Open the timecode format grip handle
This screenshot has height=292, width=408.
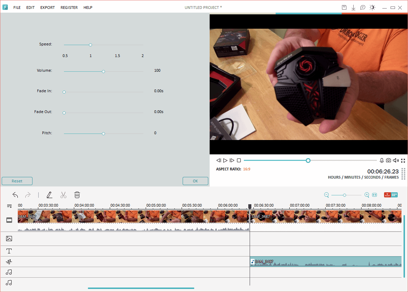coord(404,173)
